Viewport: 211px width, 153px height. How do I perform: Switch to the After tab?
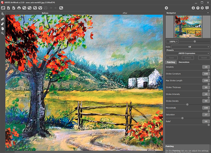(125, 13)
